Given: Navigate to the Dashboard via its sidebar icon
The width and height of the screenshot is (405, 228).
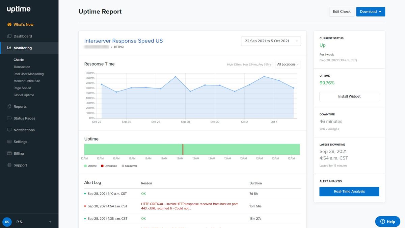Looking at the screenshot, I should pyautogui.click(x=10, y=36).
